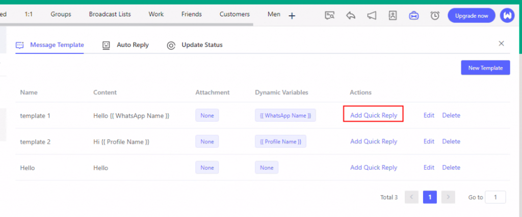Screen dimensions: 522x217
Task: Open the Update Status tab
Action: (x=195, y=45)
